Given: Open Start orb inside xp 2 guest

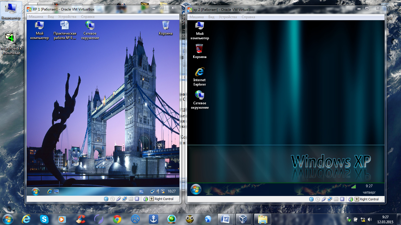Looking at the screenshot, I should tap(196, 190).
